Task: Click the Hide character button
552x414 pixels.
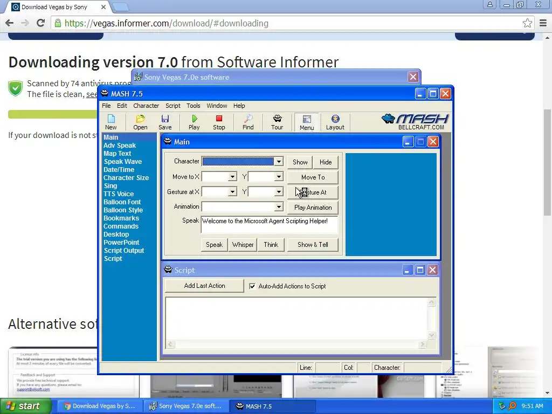Action: [x=326, y=162]
